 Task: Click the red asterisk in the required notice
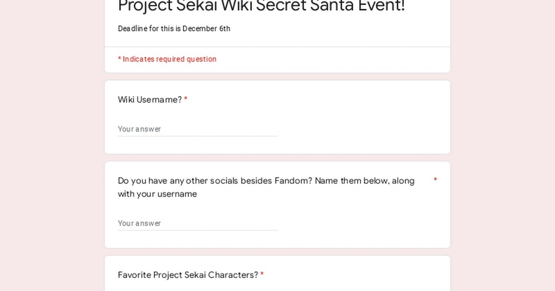119,59
